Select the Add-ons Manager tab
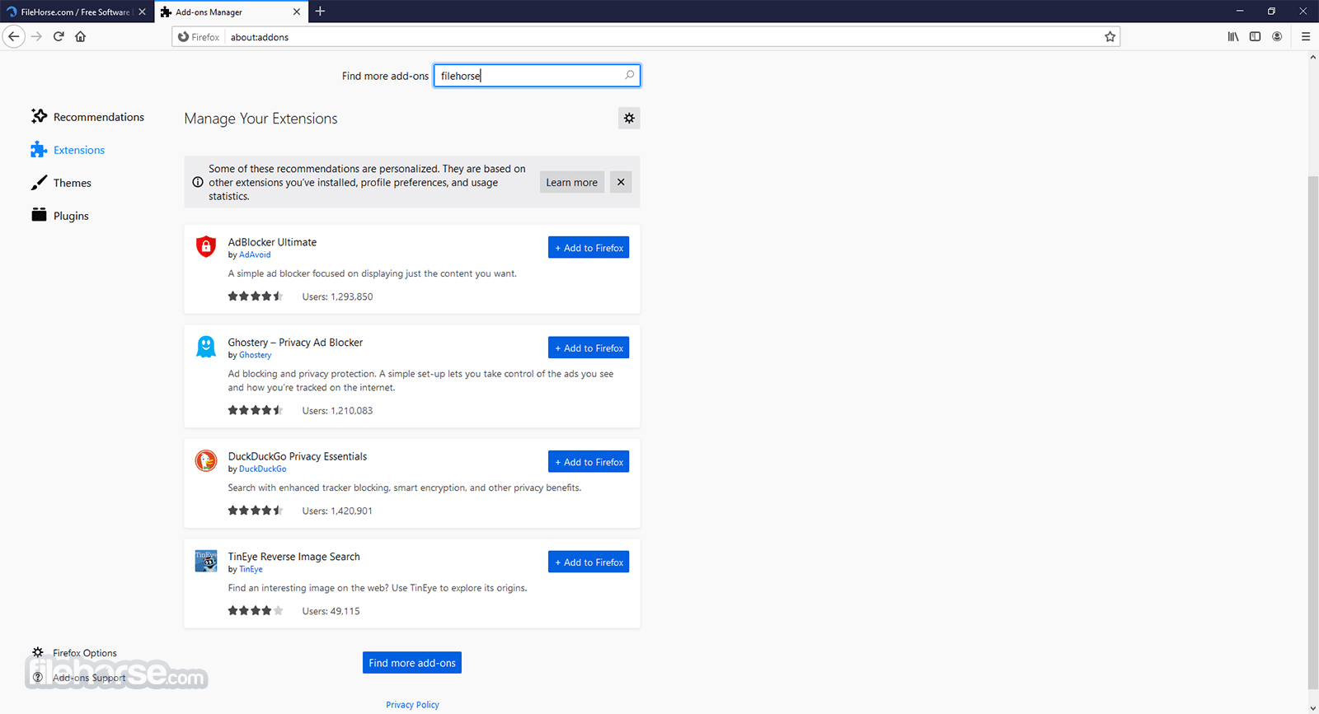This screenshot has width=1319, height=714. 230,12
